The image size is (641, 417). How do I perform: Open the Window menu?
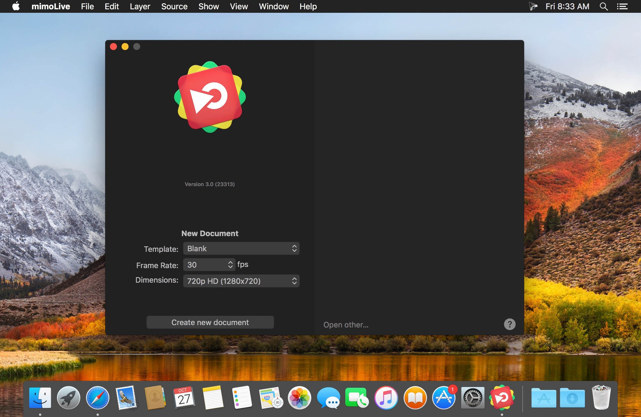(274, 6)
